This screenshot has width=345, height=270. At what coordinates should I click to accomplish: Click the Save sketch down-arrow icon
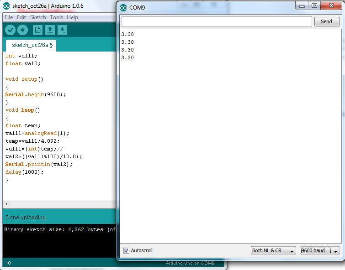(x=62, y=30)
